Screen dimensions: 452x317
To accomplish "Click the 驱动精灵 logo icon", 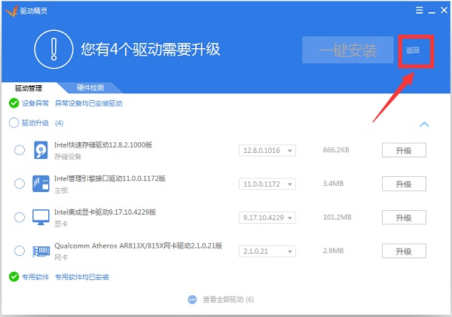I will [12, 11].
